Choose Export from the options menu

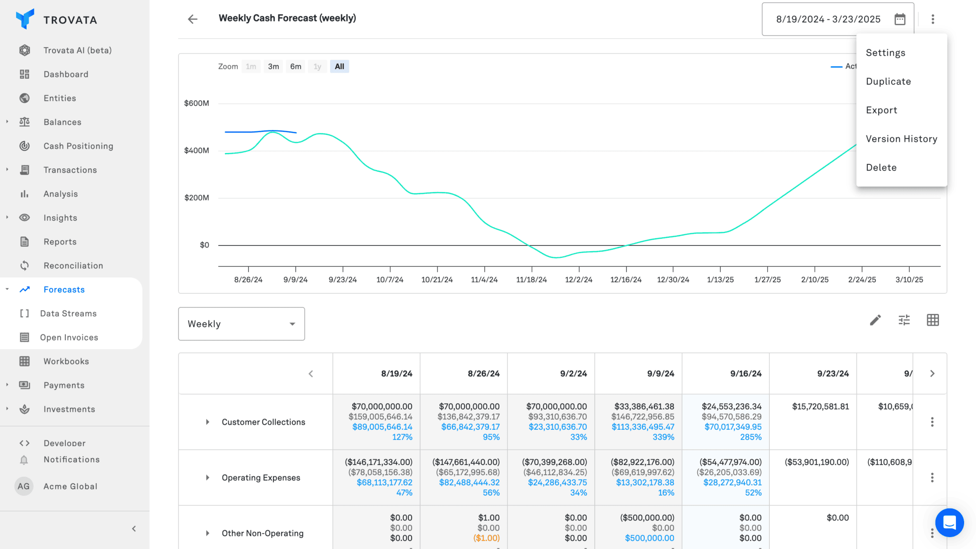click(x=881, y=110)
